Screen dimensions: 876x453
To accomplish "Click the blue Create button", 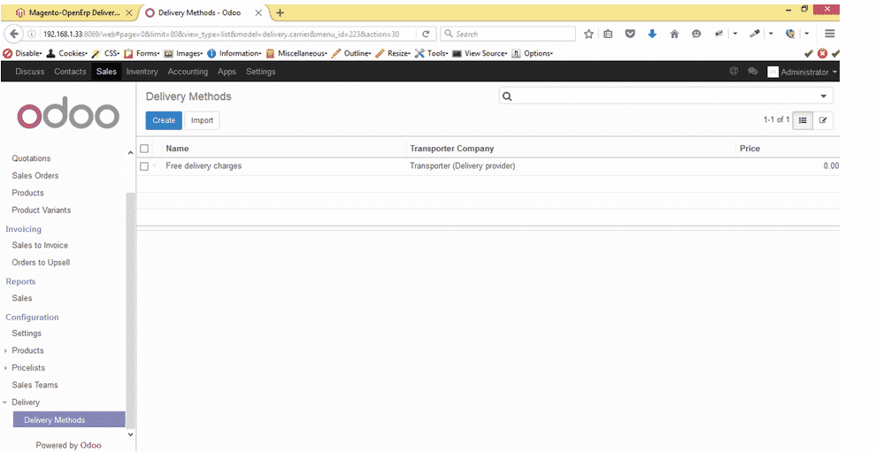I will 164,120.
